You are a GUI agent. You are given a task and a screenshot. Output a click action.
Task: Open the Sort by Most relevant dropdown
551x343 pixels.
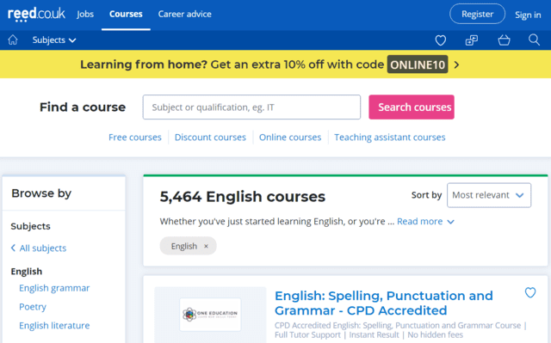[x=489, y=195]
